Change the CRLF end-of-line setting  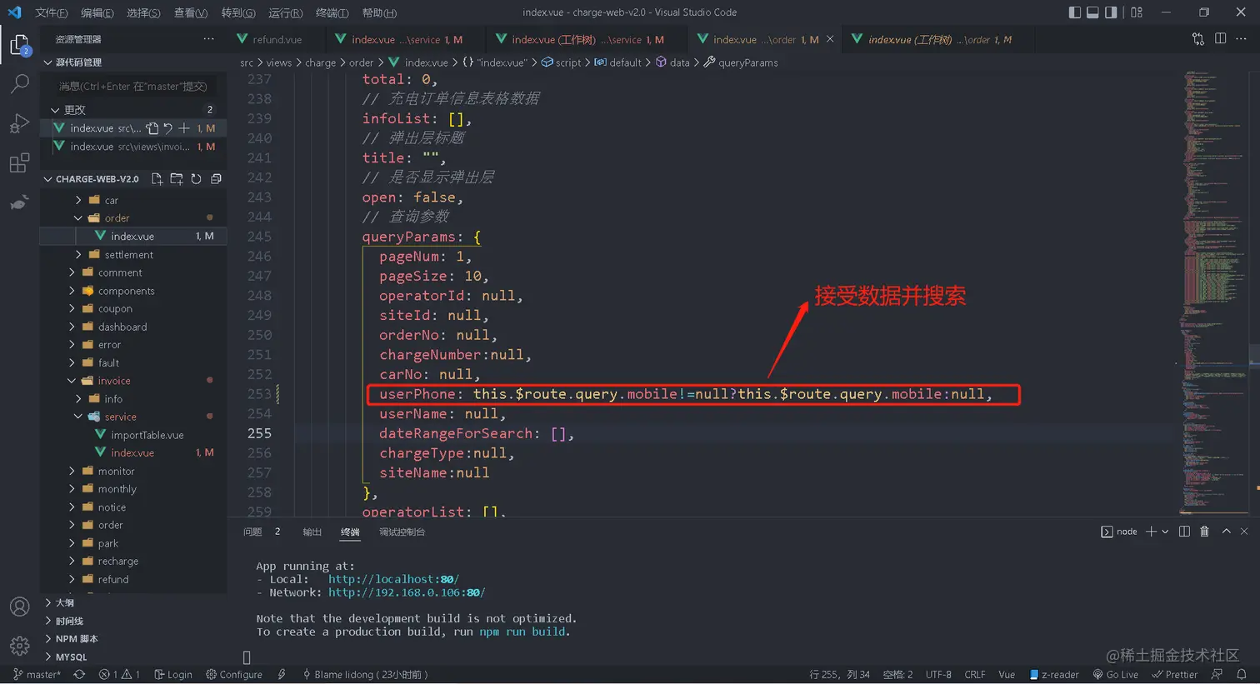975,675
